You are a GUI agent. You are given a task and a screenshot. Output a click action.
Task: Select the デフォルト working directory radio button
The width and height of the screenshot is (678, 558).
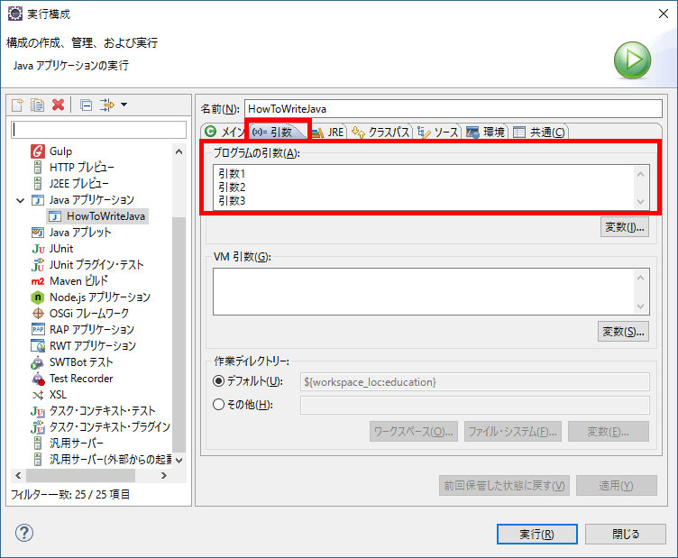[218, 382]
